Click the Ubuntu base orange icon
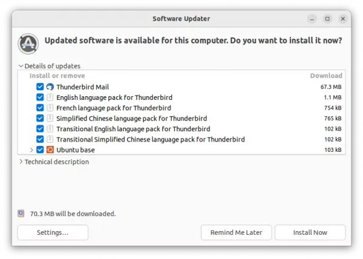The height and width of the screenshot is (259, 363). (50, 149)
